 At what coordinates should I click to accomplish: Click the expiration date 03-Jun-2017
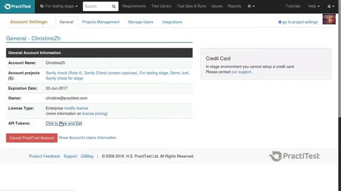click(56, 88)
